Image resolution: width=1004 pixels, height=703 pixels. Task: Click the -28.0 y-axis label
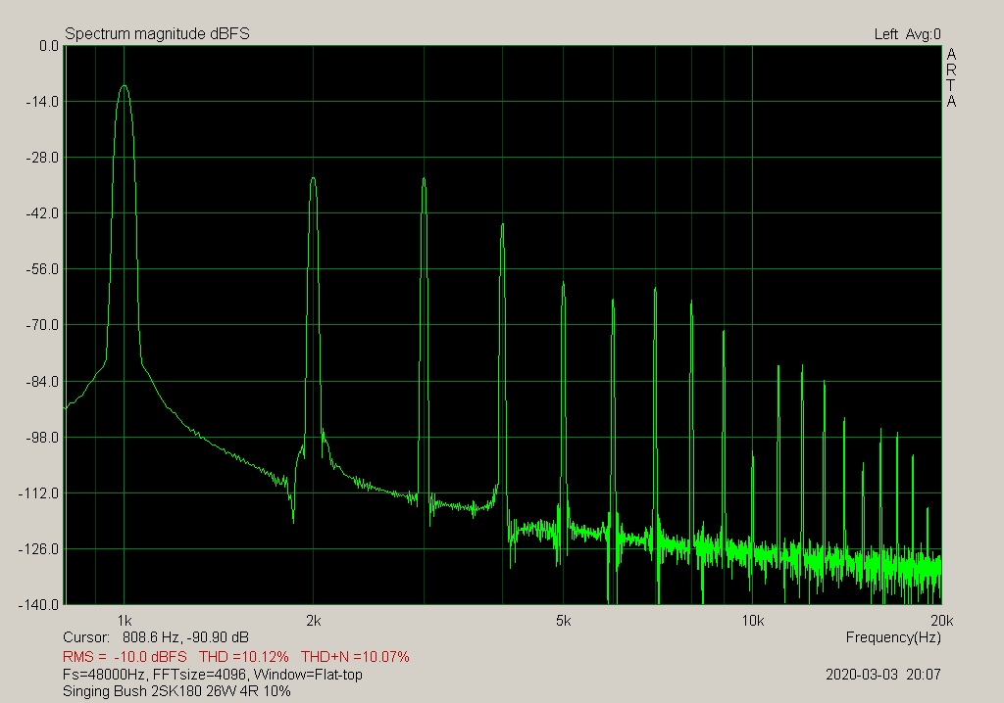pyautogui.click(x=41, y=158)
